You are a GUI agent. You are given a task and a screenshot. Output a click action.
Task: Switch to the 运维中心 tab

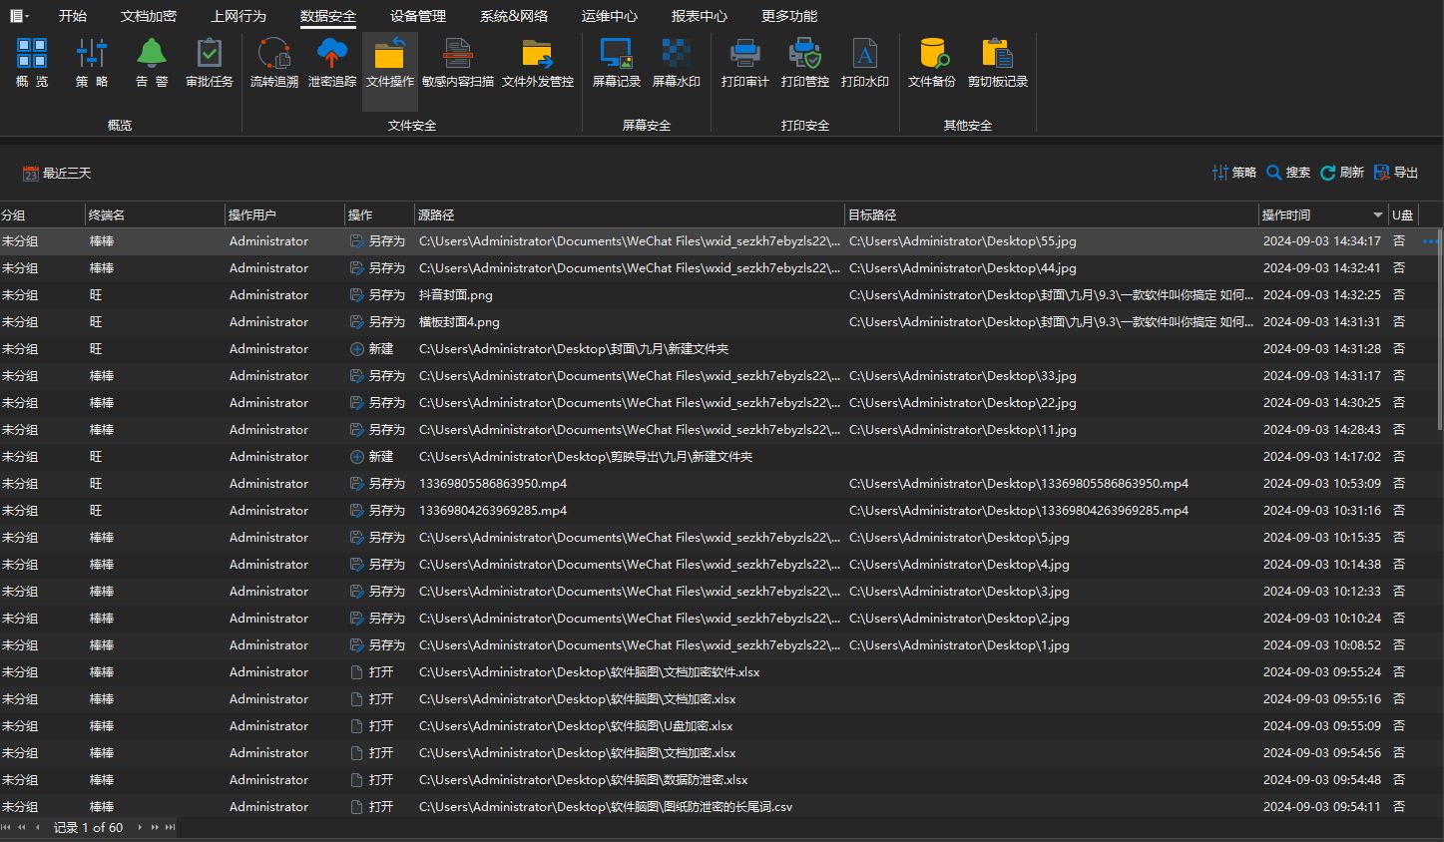coord(610,16)
